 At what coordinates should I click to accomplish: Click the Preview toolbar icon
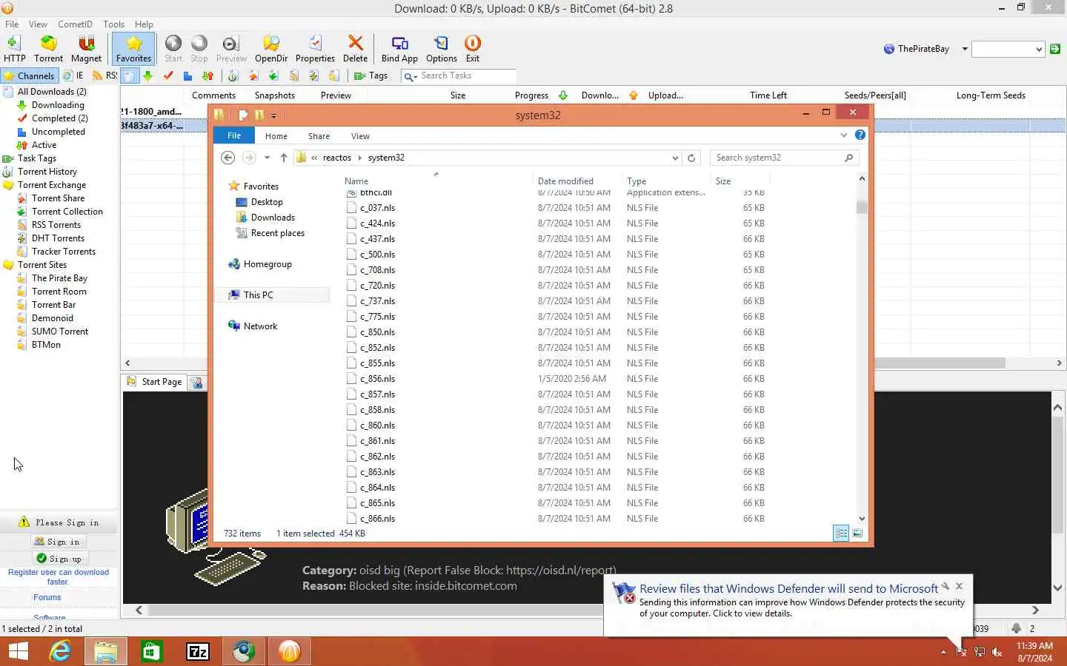point(231,49)
